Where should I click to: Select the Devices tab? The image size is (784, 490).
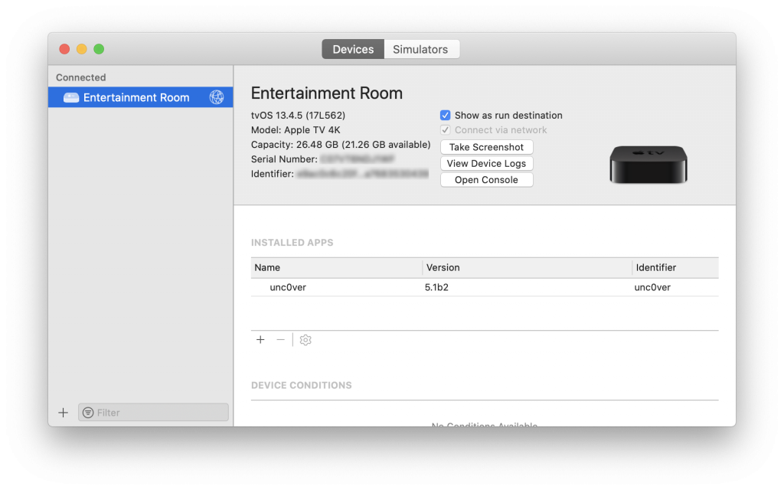[352, 48]
